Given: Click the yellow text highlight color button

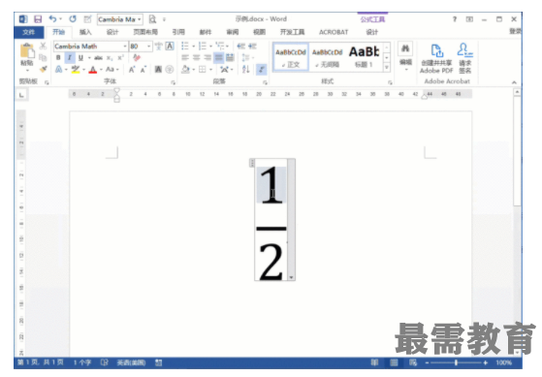Looking at the screenshot, I should click(76, 70).
